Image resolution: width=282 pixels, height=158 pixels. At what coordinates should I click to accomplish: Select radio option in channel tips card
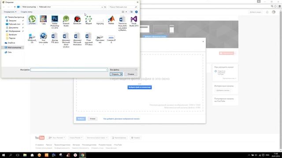click(215, 71)
